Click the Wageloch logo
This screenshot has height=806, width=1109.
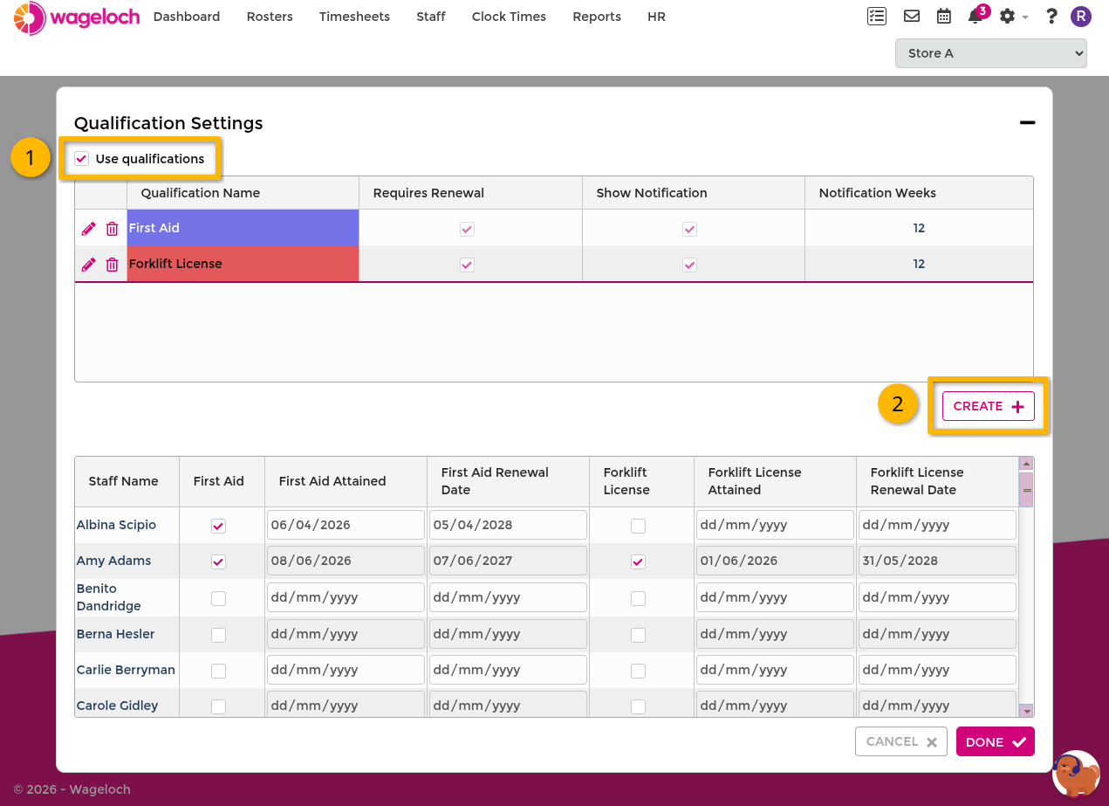click(77, 17)
